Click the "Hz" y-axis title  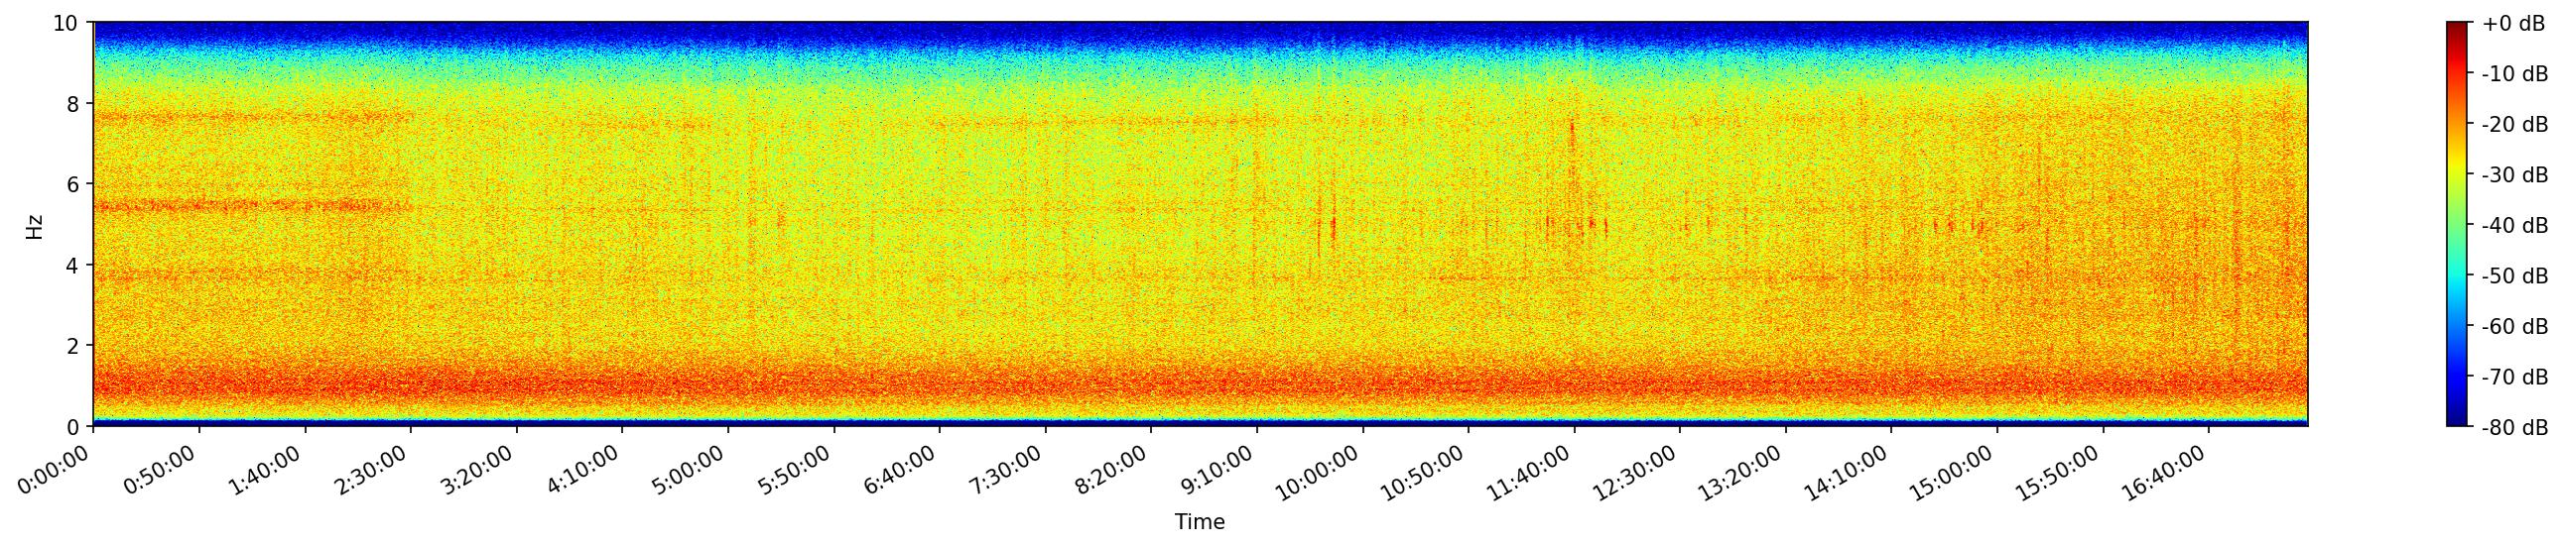pyautogui.click(x=35, y=224)
